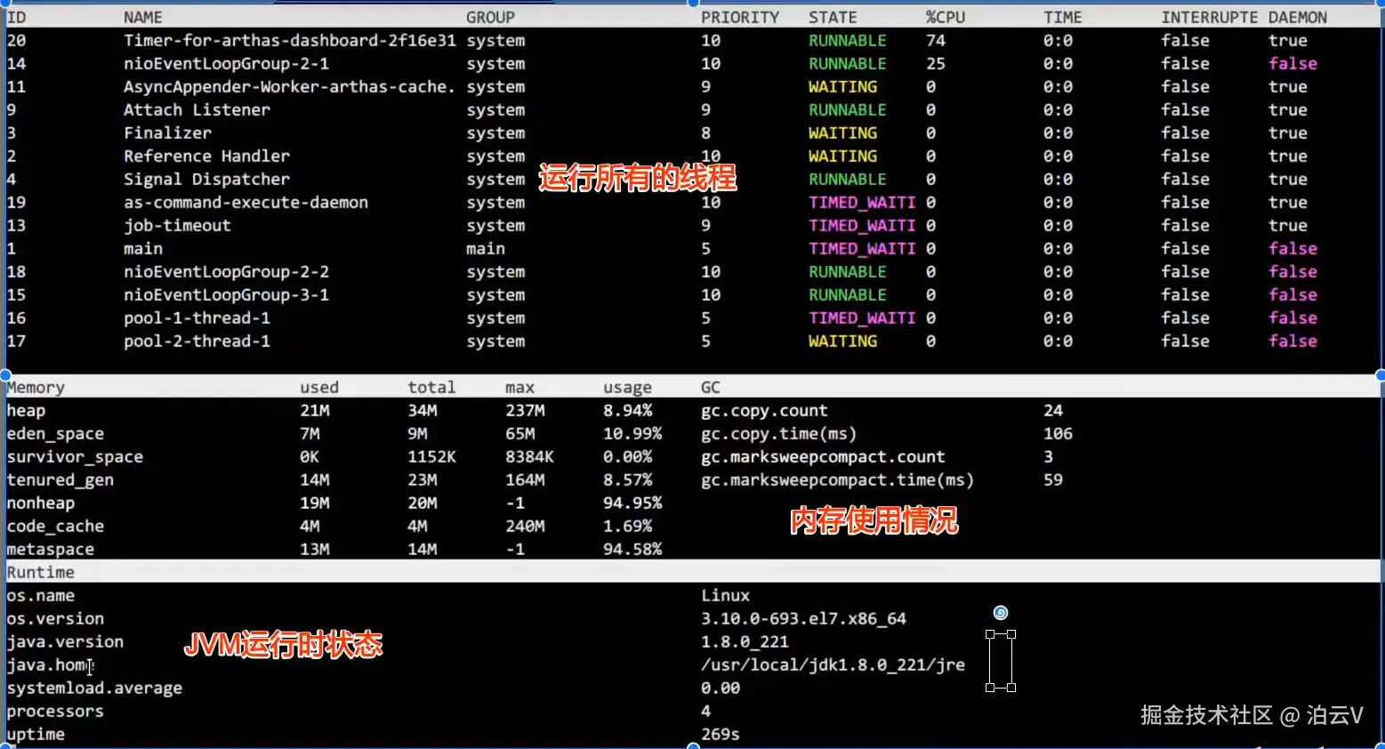Click the systemload.average label
This screenshot has height=749, width=1385.
(x=94, y=688)
